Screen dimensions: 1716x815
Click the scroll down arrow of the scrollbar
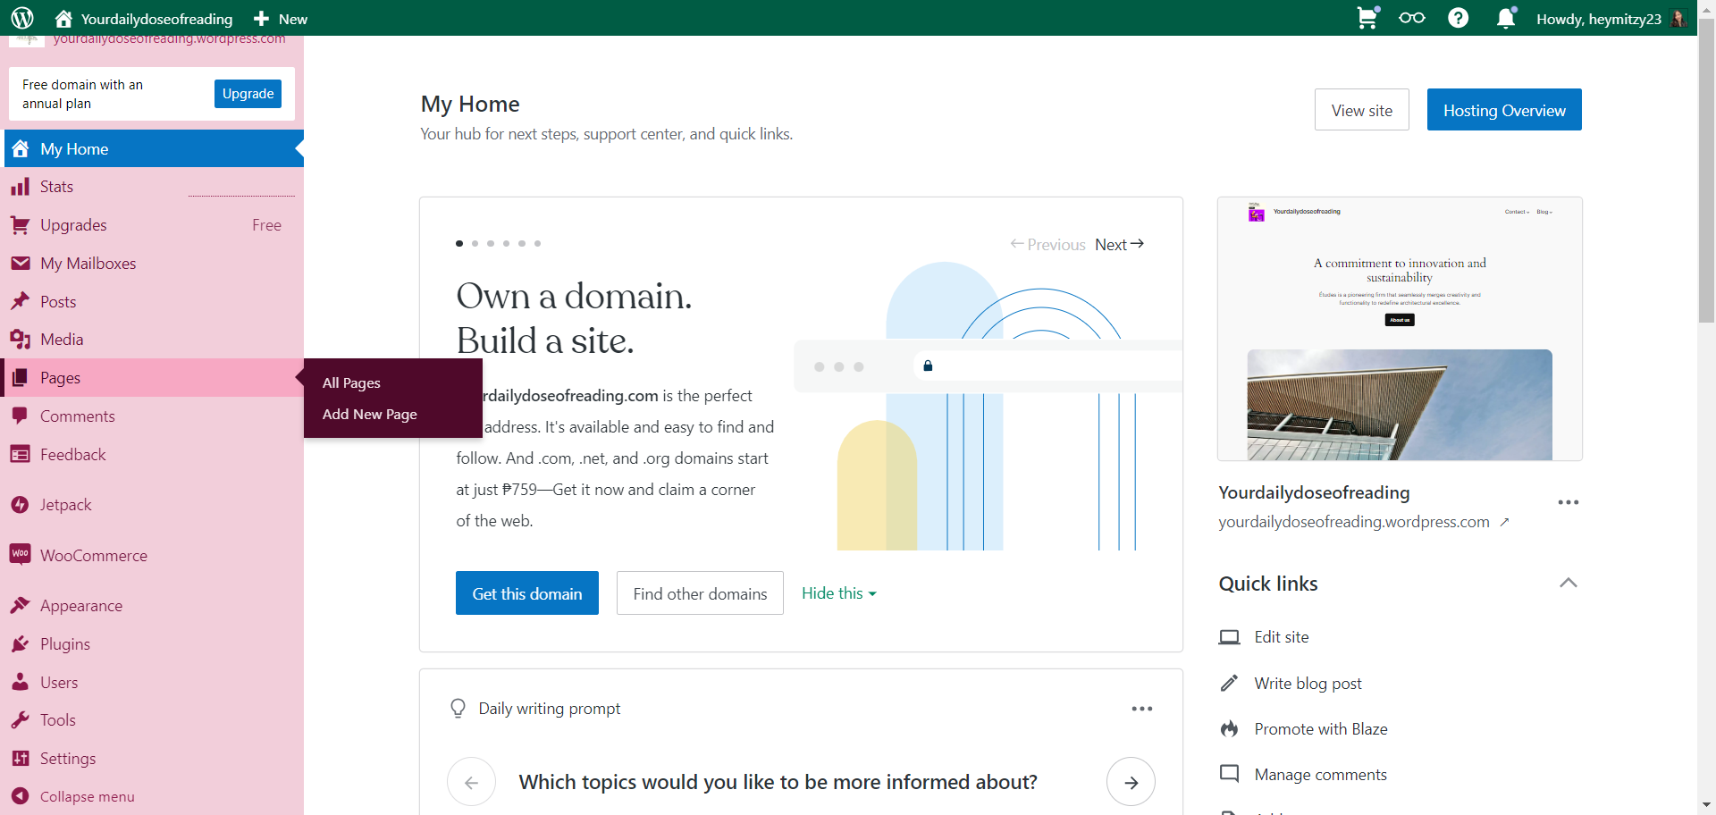point(1706,805)
